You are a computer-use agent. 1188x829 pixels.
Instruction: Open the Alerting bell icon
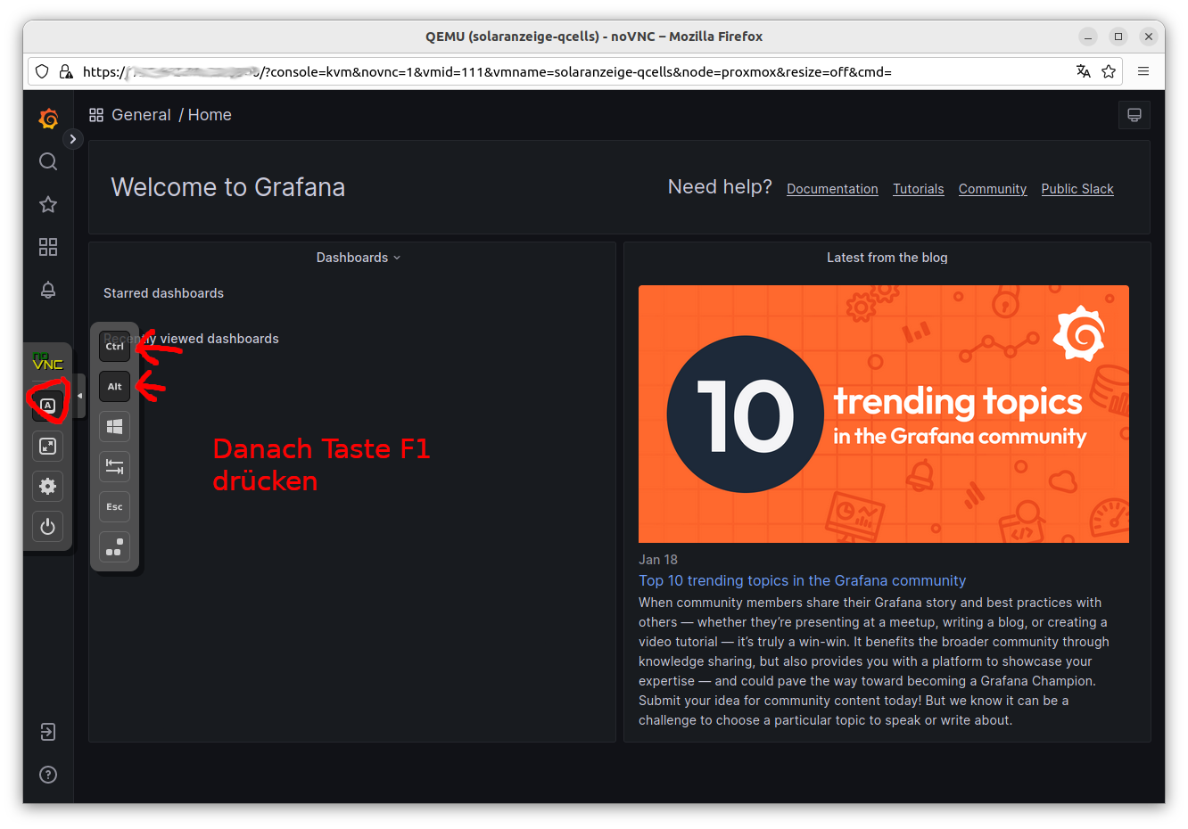coord(48,290)
